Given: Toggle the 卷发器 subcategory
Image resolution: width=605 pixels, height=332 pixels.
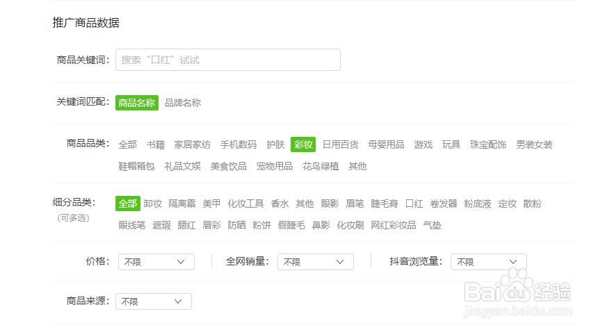Looking at the screenshot, I should pyautogui.click(x=444, y=204).
